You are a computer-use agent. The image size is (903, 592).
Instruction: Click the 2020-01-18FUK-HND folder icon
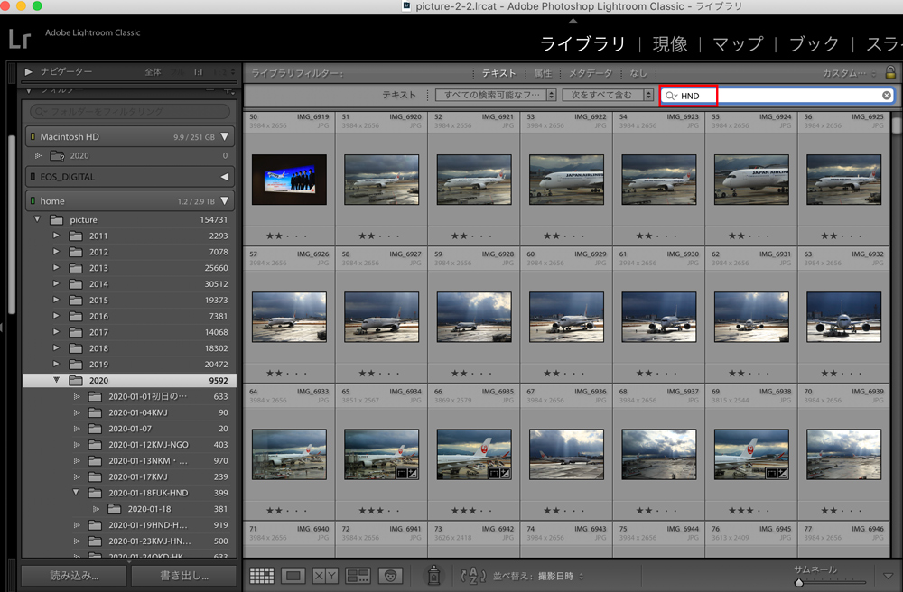tap(95, 493)
